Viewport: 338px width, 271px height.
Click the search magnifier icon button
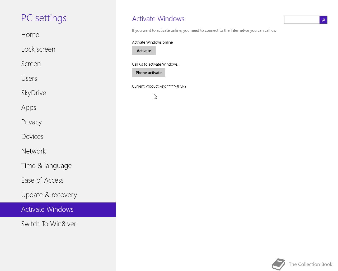click(x=323, y=20)
